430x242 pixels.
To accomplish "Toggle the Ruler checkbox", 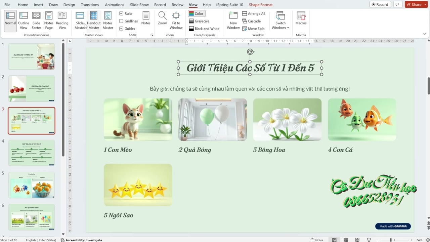I will (x=126, y=13).
